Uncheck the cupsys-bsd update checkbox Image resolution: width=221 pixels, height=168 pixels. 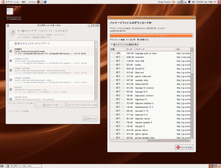(x=11, y=99)
